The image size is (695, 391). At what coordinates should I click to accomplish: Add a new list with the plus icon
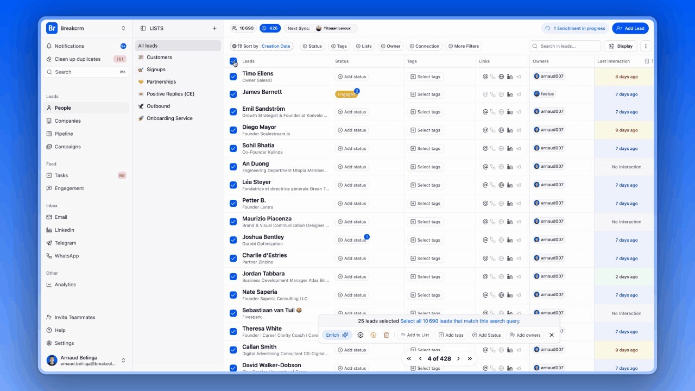click(x=214, y=28)
